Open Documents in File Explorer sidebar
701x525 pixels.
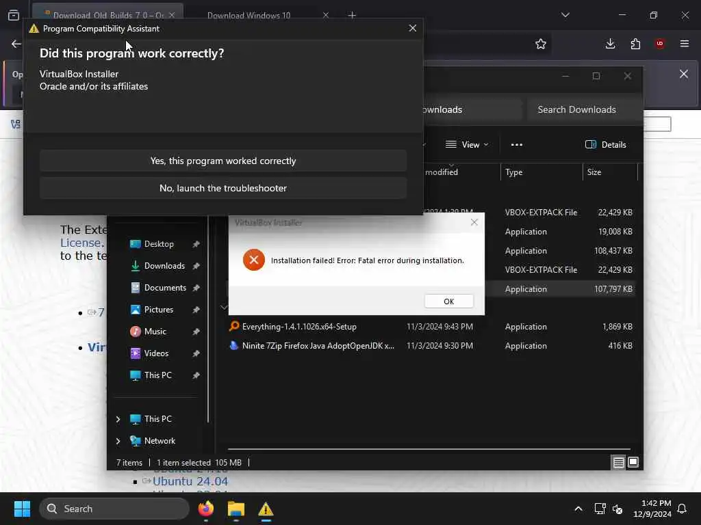[x=165, y=288]
